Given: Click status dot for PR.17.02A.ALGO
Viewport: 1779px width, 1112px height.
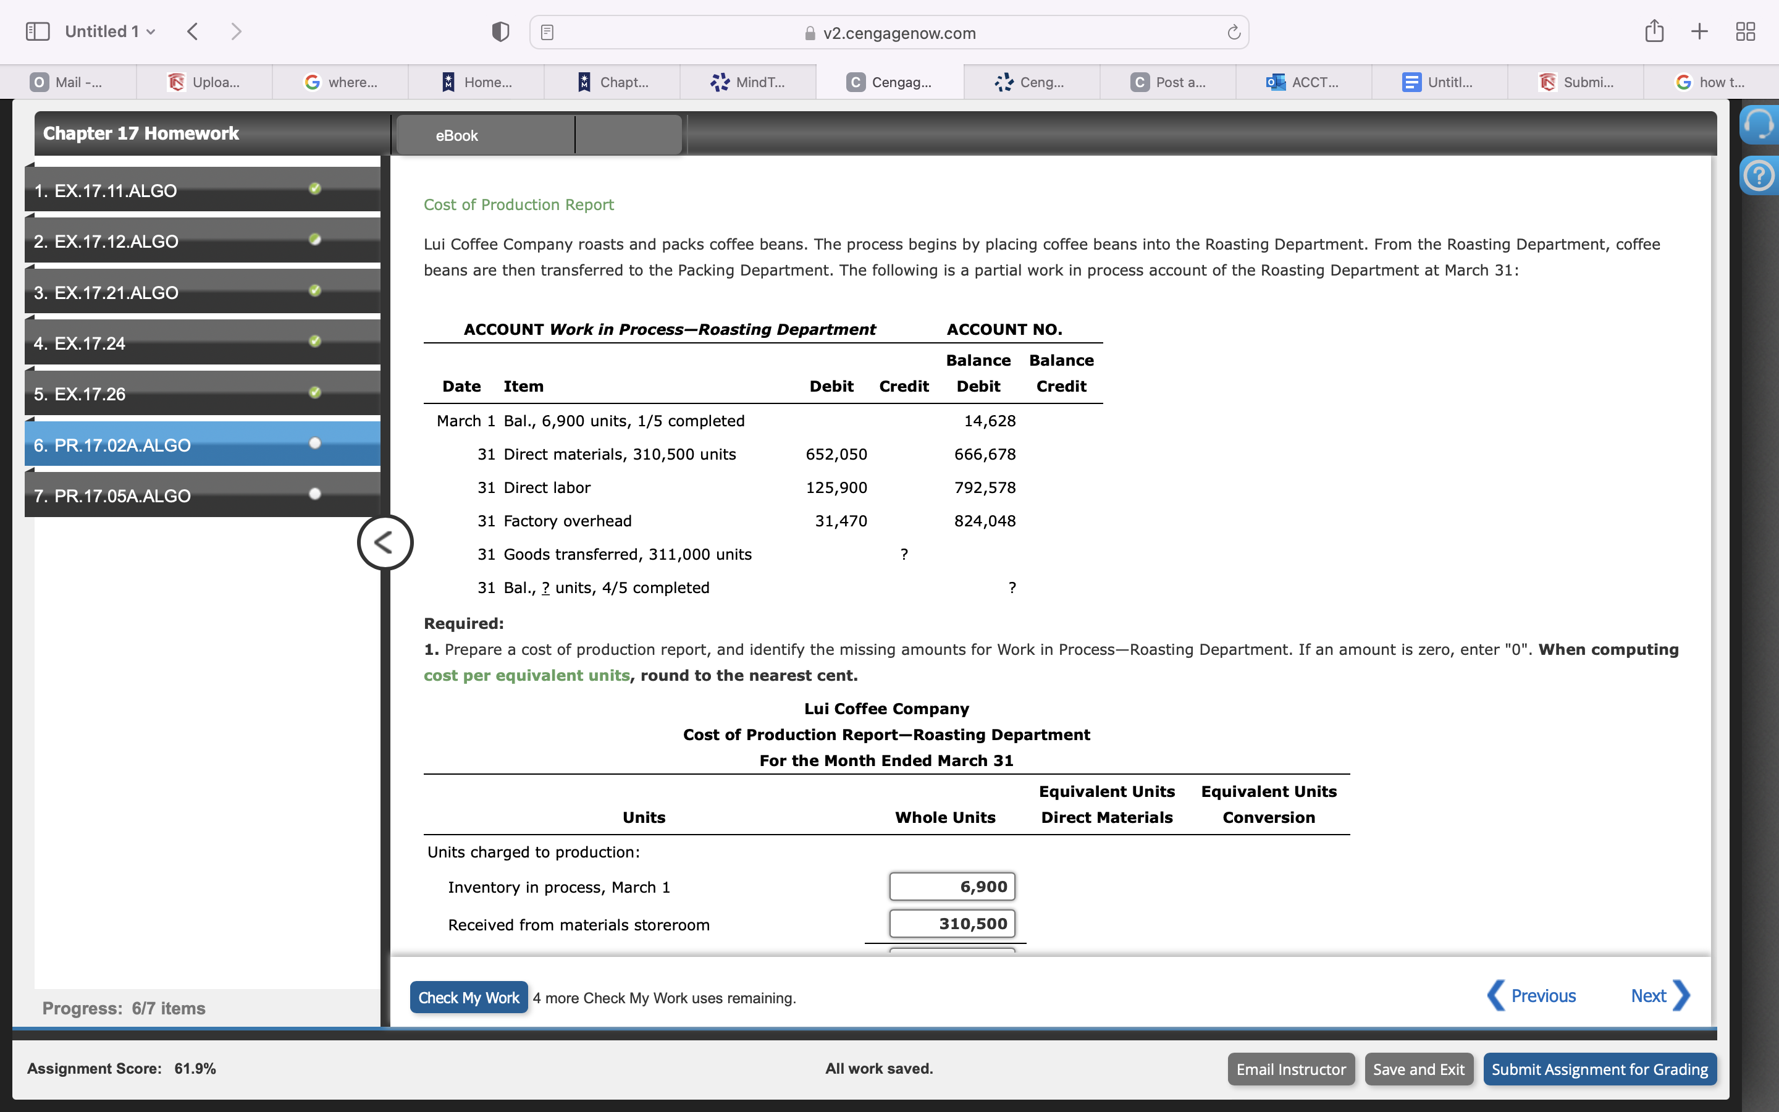Looking at the screenshot, I should [x=314, y=444].
